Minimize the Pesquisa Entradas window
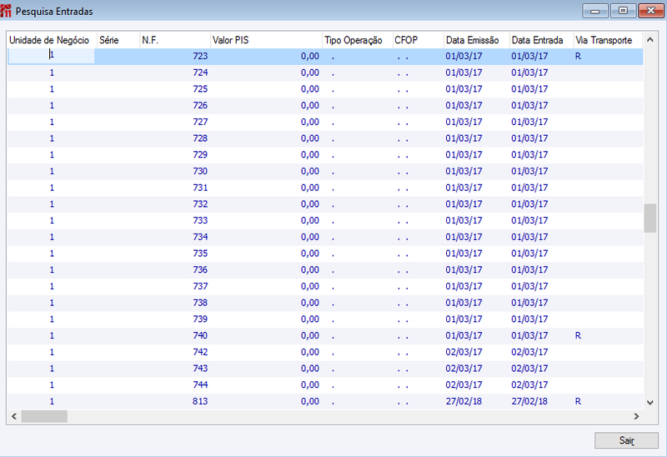This screenshot has width=667, height=457. click(595, 11)
